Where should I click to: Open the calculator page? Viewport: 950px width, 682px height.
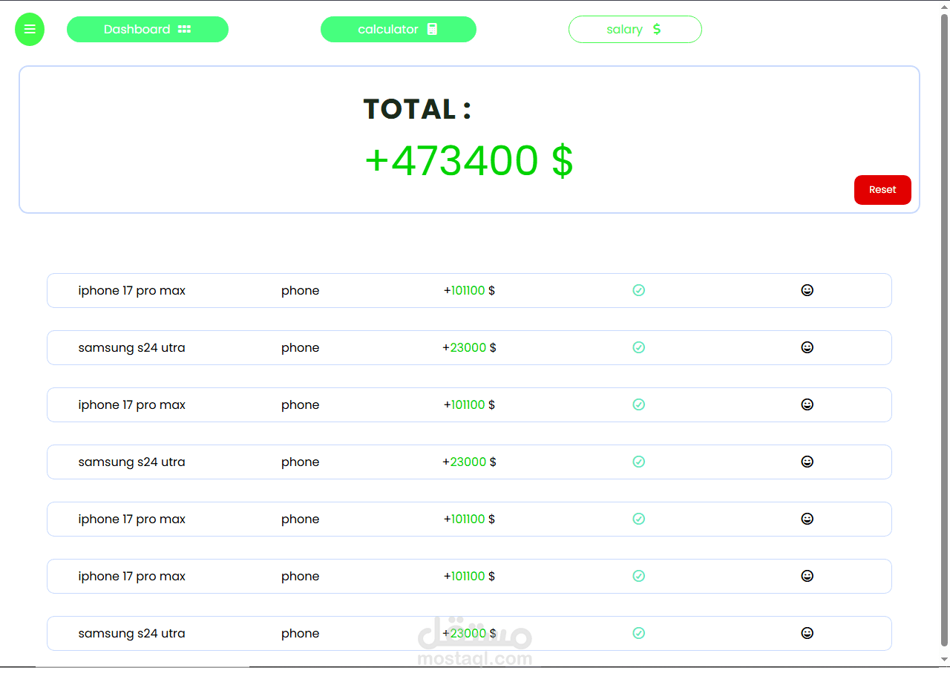(x=399, y=30)
